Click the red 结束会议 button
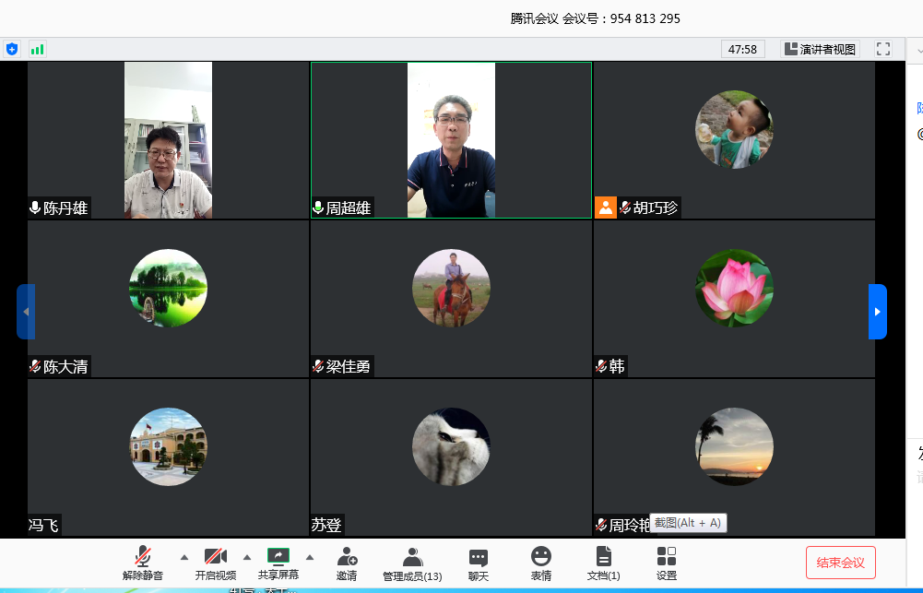 [x=840, y=563]
